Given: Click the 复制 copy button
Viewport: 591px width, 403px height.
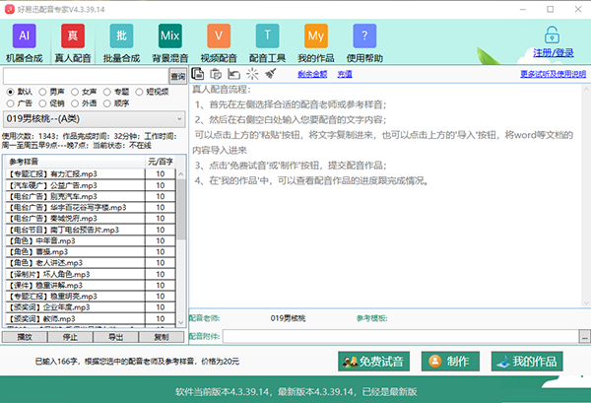Looking at the screenshot, I should point(162,337).
